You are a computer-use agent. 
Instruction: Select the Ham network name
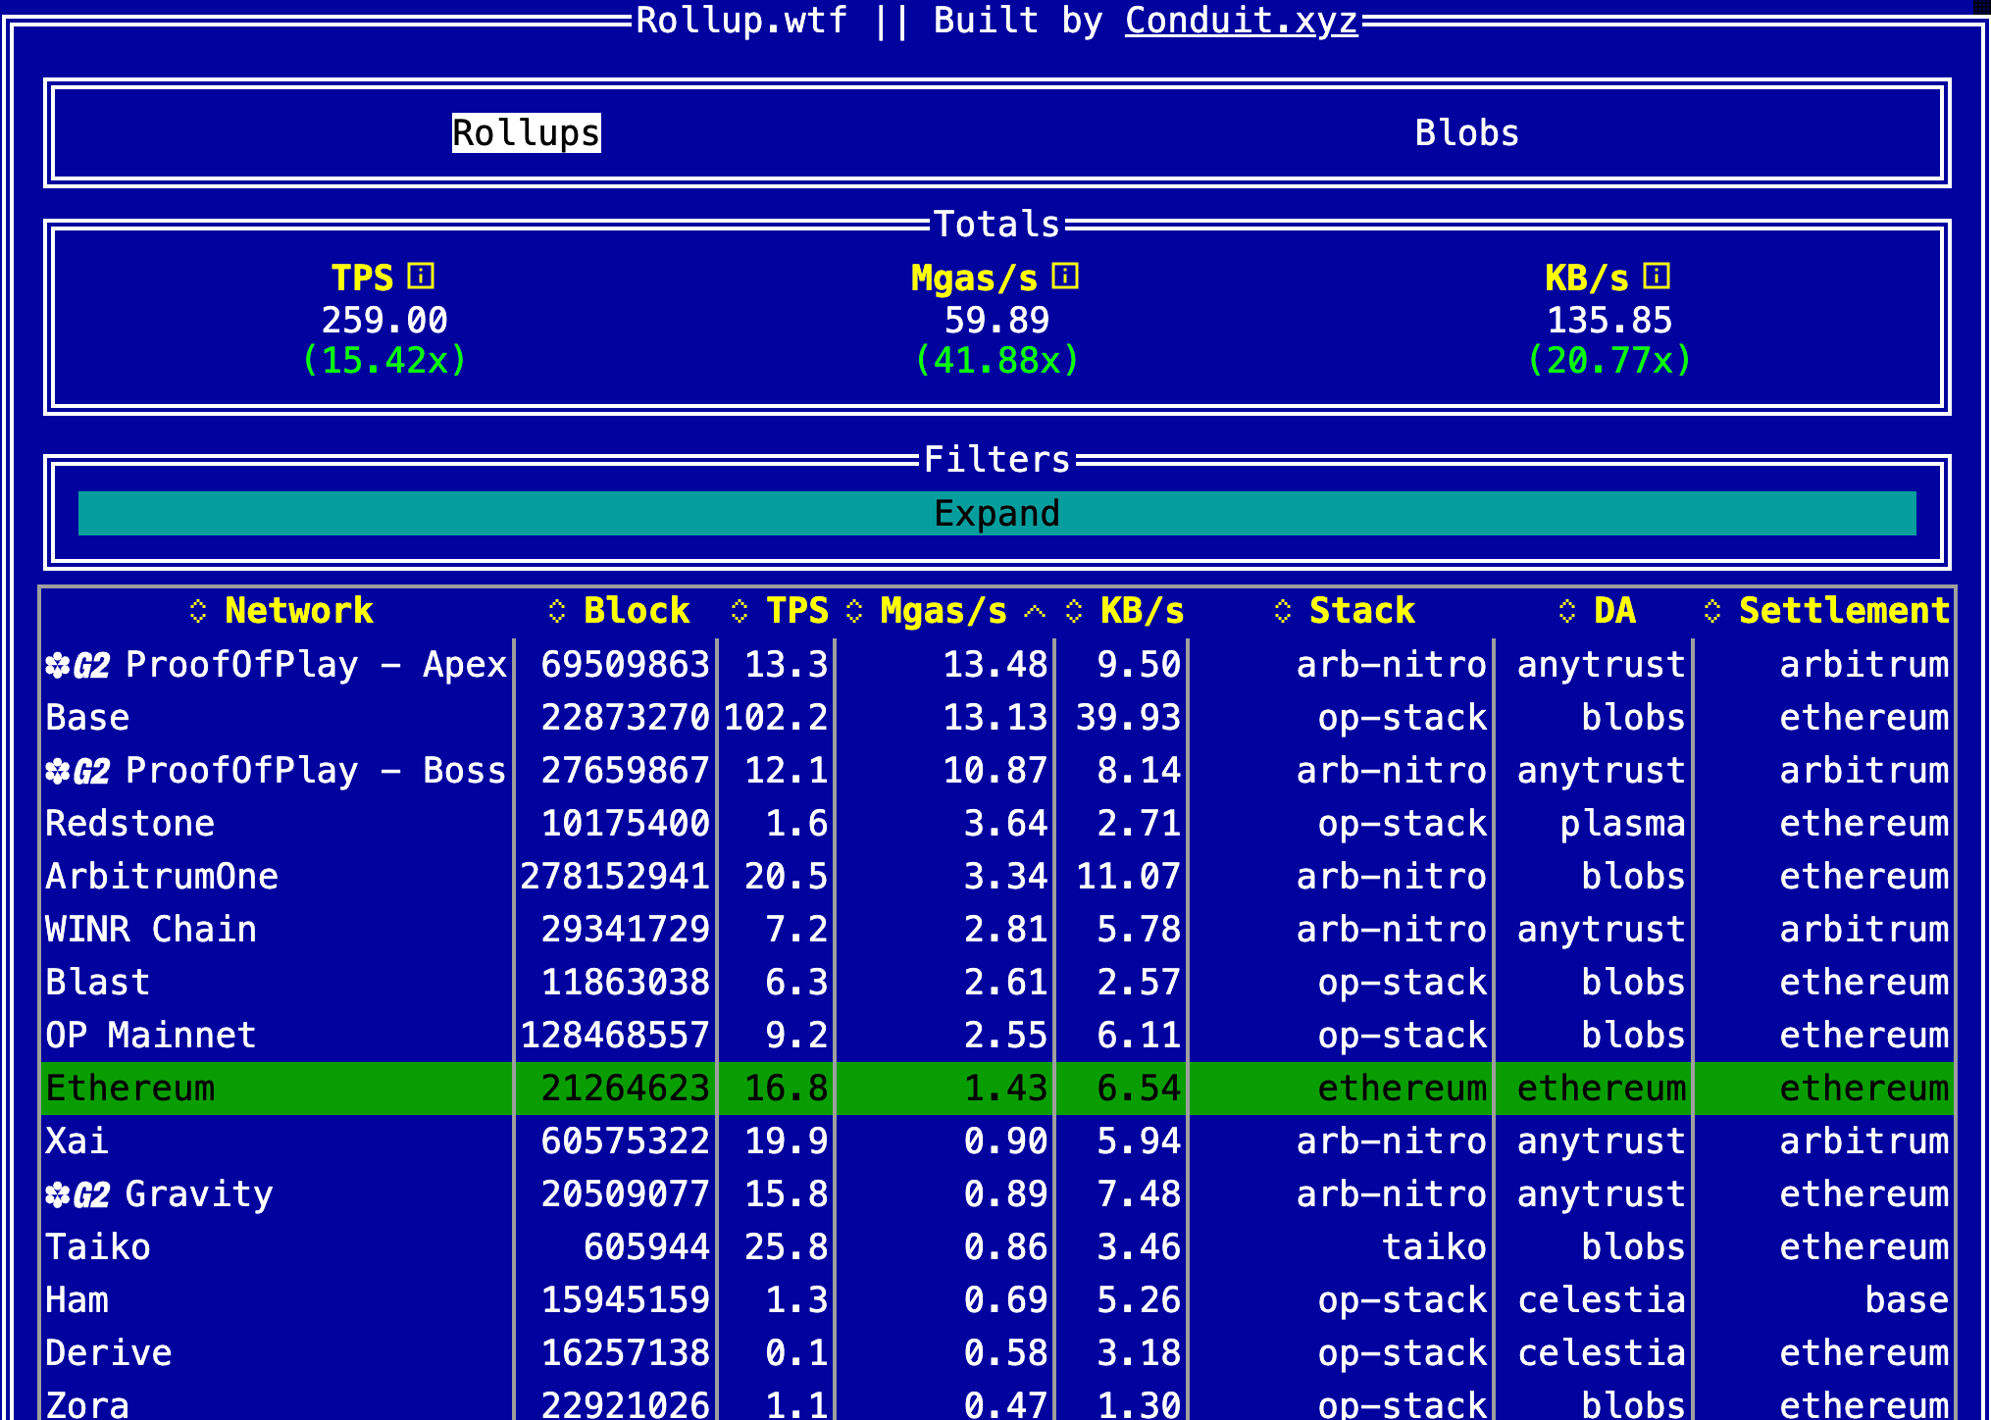pos(77,1300)
